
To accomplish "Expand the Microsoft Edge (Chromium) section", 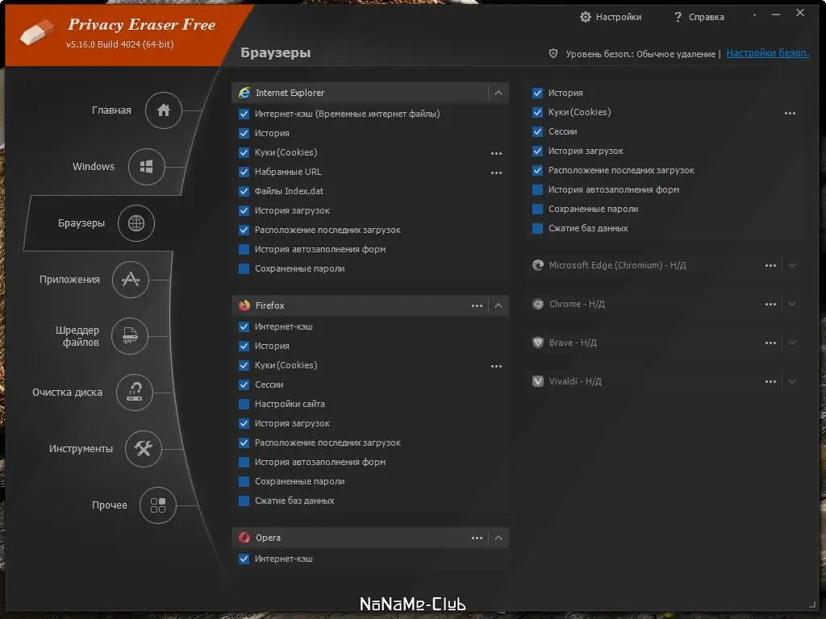I will [x=792, y=265].
